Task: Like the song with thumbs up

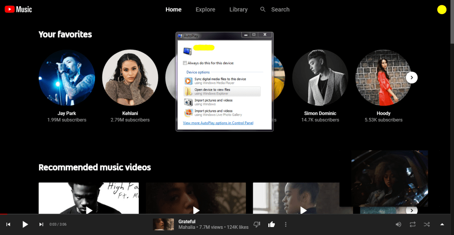Action: point(271,224)
